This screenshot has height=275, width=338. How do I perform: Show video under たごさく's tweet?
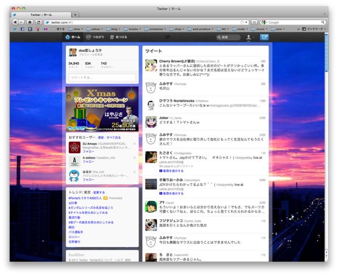[x=171, y=171]
